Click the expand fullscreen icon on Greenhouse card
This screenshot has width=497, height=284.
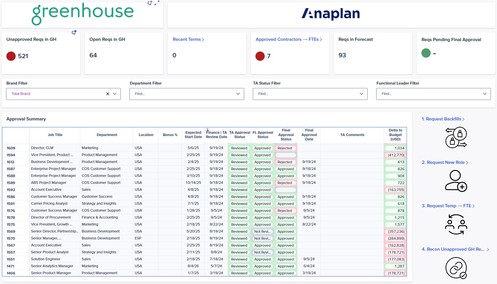(x=157, y=3)
